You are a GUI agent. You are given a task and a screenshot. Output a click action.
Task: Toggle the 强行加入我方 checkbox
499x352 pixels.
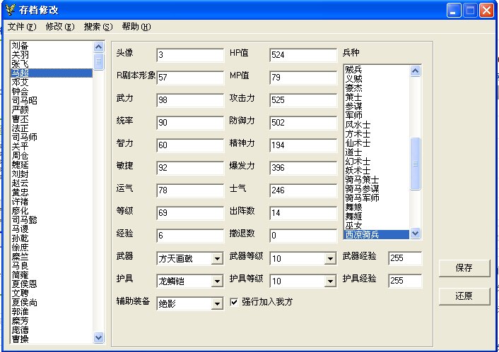click(x=234, y=302)
